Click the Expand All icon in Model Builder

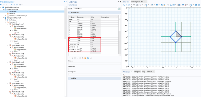17,4
